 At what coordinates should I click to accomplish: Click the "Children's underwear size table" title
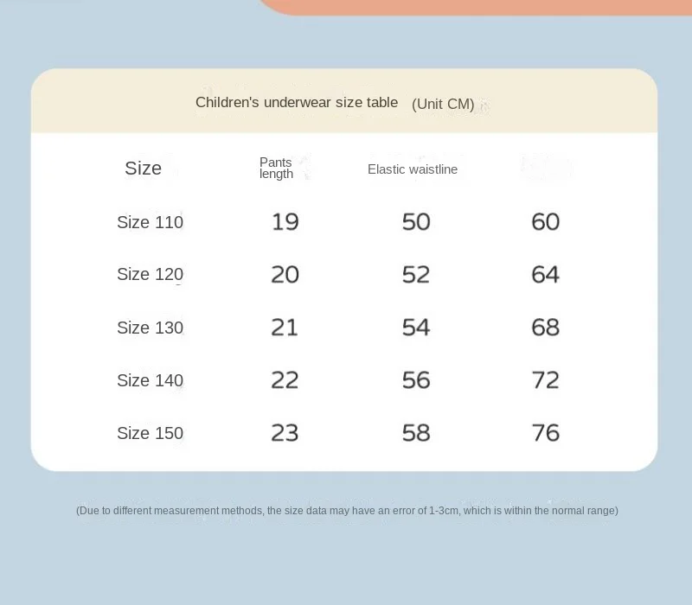coord(297,103)
